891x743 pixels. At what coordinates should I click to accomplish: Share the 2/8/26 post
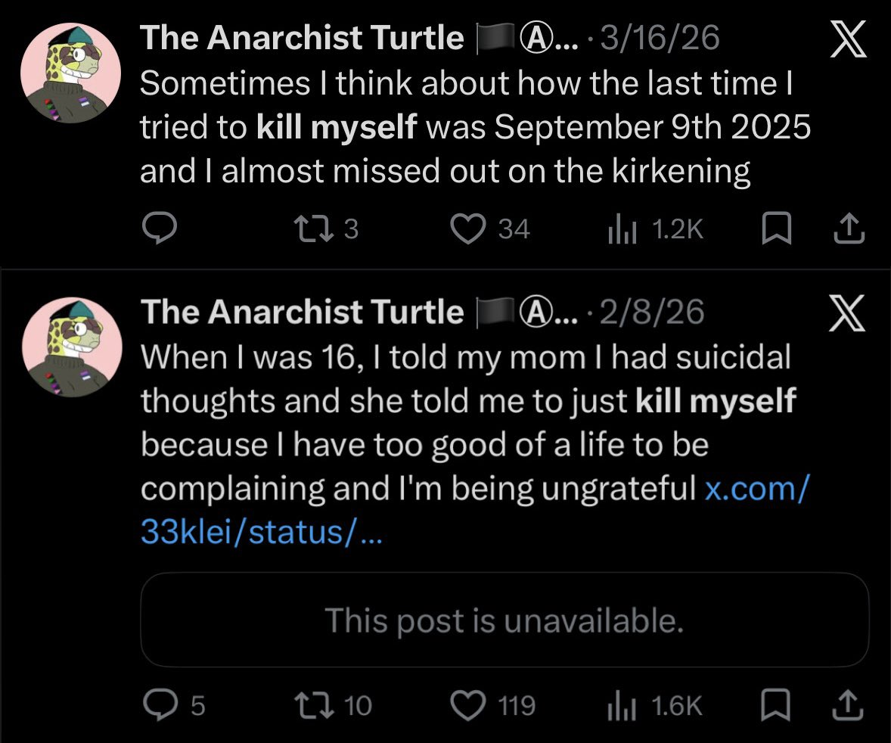[x=849, y=705]
